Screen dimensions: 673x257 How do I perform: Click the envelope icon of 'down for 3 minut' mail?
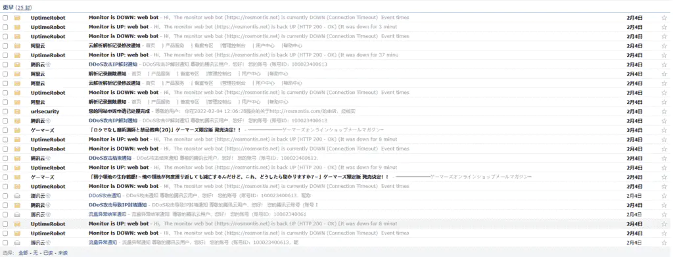[18, 27]
